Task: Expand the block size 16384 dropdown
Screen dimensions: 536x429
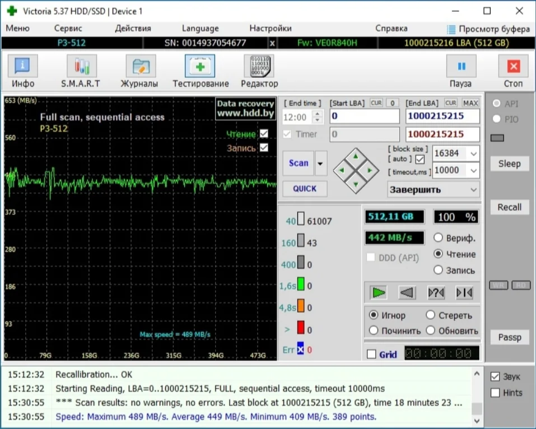Action: coord(474,153)
